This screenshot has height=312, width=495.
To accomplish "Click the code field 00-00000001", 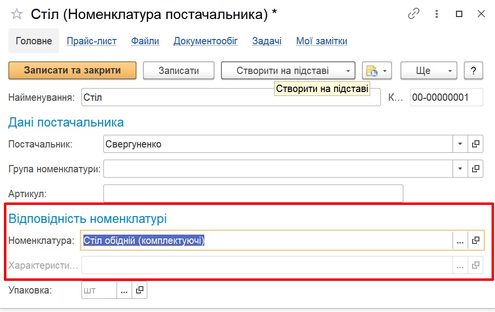I will point(446,97).
